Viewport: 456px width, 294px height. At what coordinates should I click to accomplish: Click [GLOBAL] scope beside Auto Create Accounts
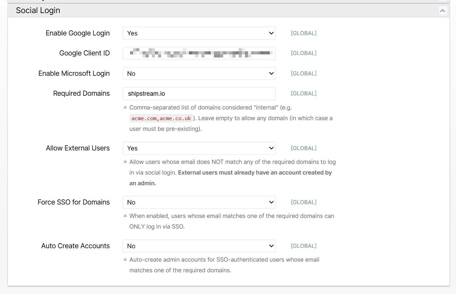[304, 246]
